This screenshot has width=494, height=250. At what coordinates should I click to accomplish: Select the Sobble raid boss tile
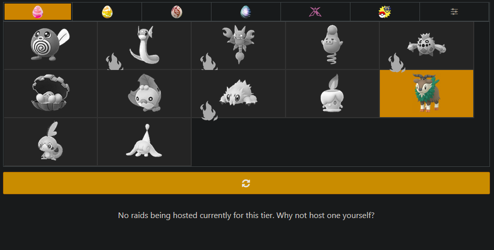point(50,141)
